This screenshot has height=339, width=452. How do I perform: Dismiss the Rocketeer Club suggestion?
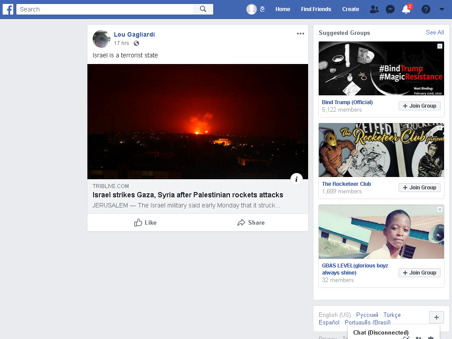[x=440, y=128]
